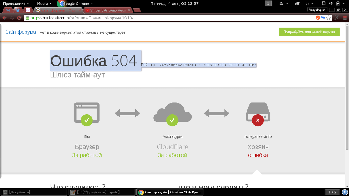Image resolution: width=349 pixels, height=196 pixels.
Task: Click the X extension icon beside address bar
Action: pyautogui.click(x=336, y=18)
